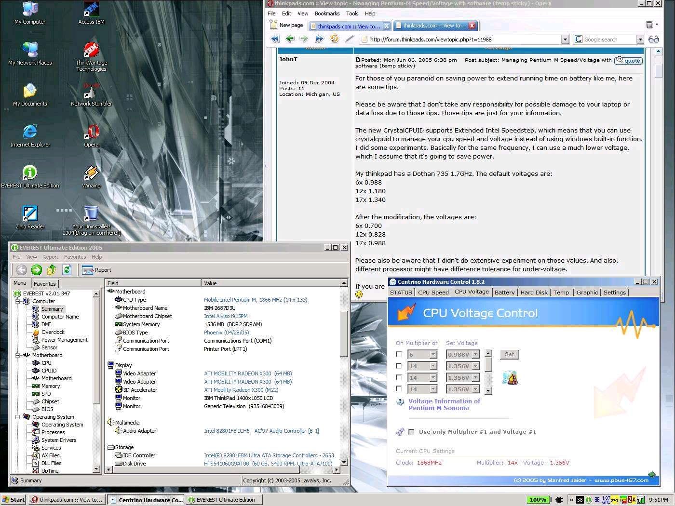Image resolution: width=675 pixels, height=506 pixels.
Task: Tick the third multiplier row checkbox
Action: tap(399, 377)
